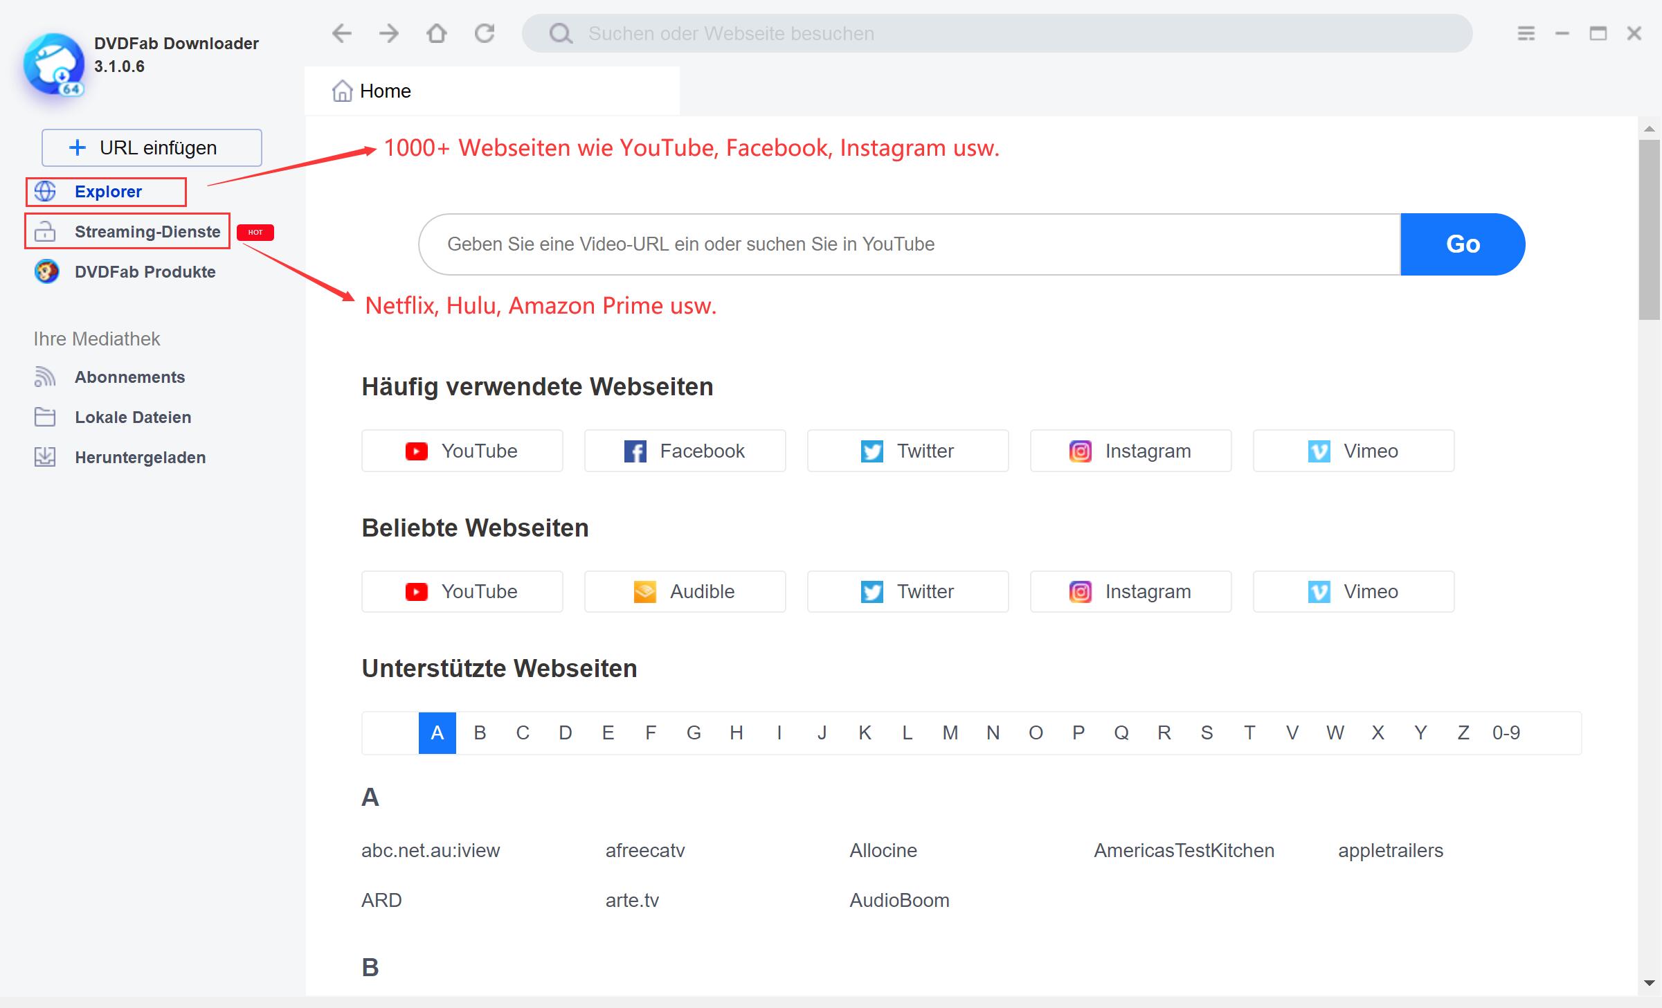Viewport: 1662px width, 1008px height.
Task: Open Twitter under Häufig verwendete Webseiten
Action: tap(908, 451)
